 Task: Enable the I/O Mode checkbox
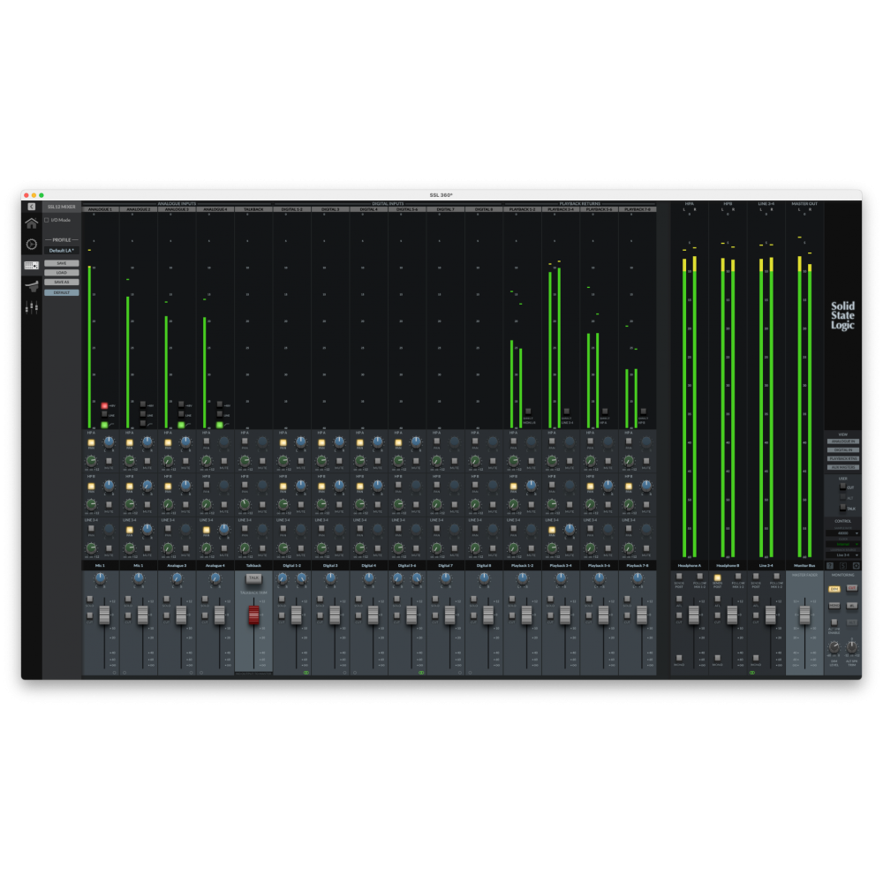47,220
